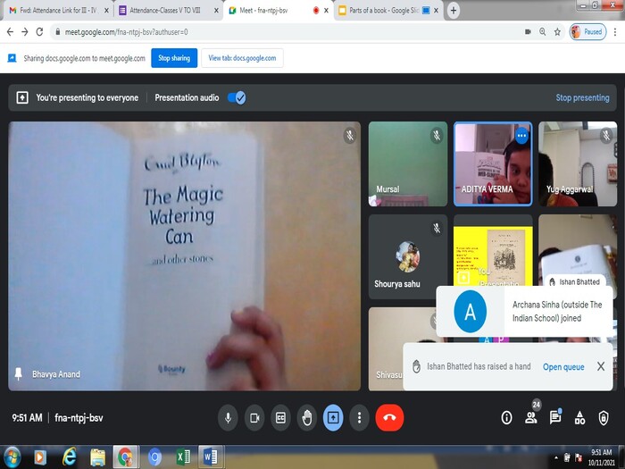Click the Stop sharing button

click(174, 58)
